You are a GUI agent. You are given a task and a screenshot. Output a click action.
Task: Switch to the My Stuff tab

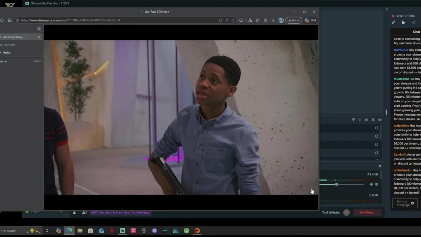point(20,45)
